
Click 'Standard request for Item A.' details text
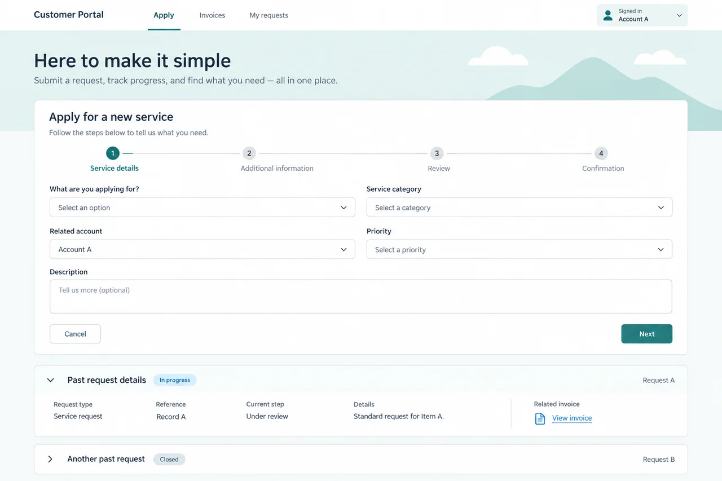click(399, 416)
